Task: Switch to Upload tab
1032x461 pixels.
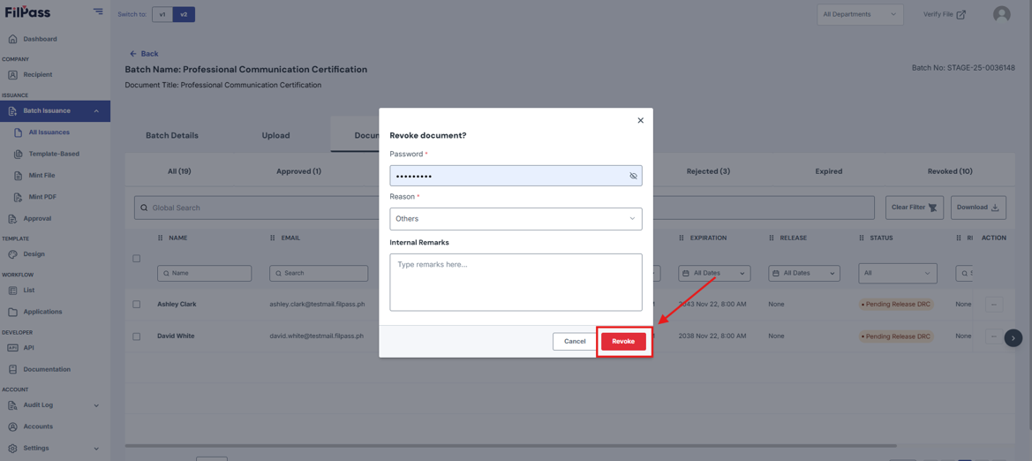Action: (275, 135)
